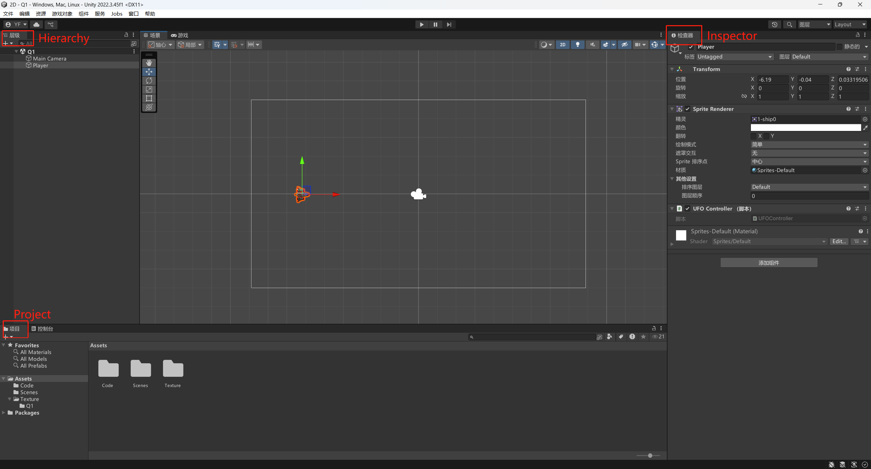The height and width of the screenshot is (469, 871).
Task: Click the Edit... button for the shader
Action: click(x=839, y=241)
